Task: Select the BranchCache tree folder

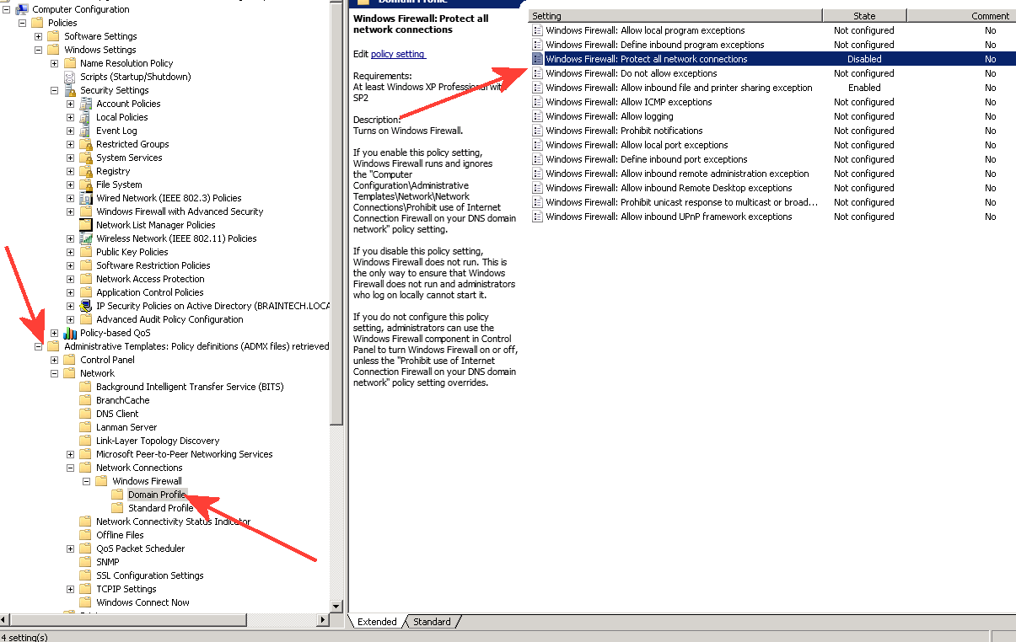Action: [x=122, y=400]
